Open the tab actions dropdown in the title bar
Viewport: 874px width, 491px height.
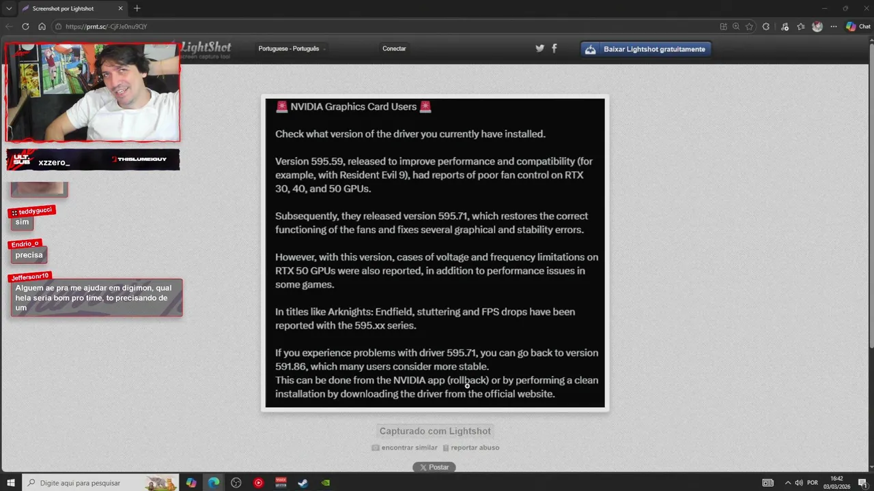pos(9,8)
